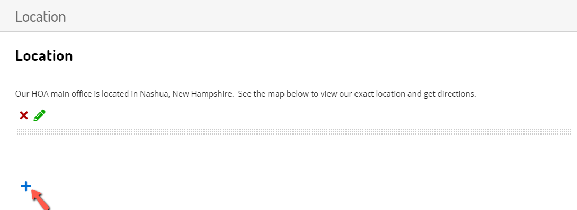Edit the location text with green pencil
This screenshot has width=577, height=210.
point(39,116)
